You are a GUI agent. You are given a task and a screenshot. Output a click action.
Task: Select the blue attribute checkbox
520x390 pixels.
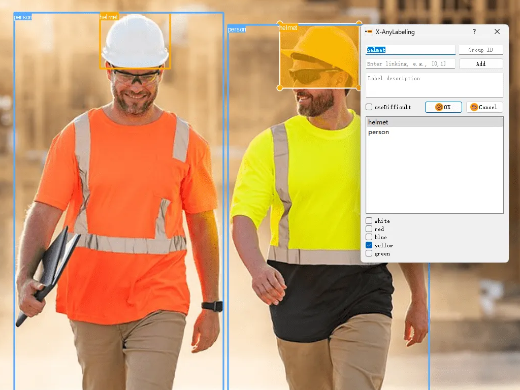pyautogui.click(x=369, y=237)
